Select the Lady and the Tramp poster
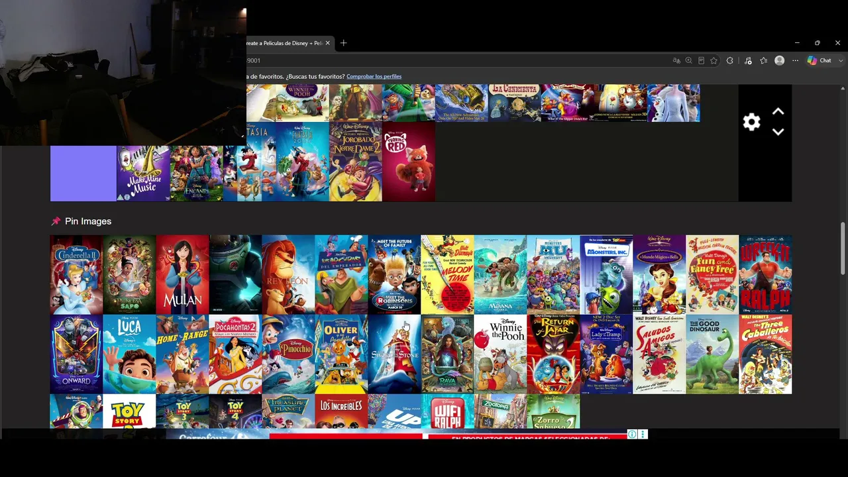Screen dimensions: 848x477 pos(606,354)
